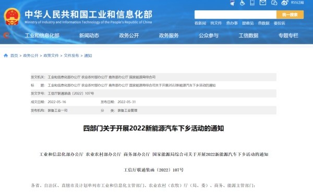The height and width of the screenshot is (195, 313).
Task: Open 工信数据 navigation menu
Action: tap(248, 35)
